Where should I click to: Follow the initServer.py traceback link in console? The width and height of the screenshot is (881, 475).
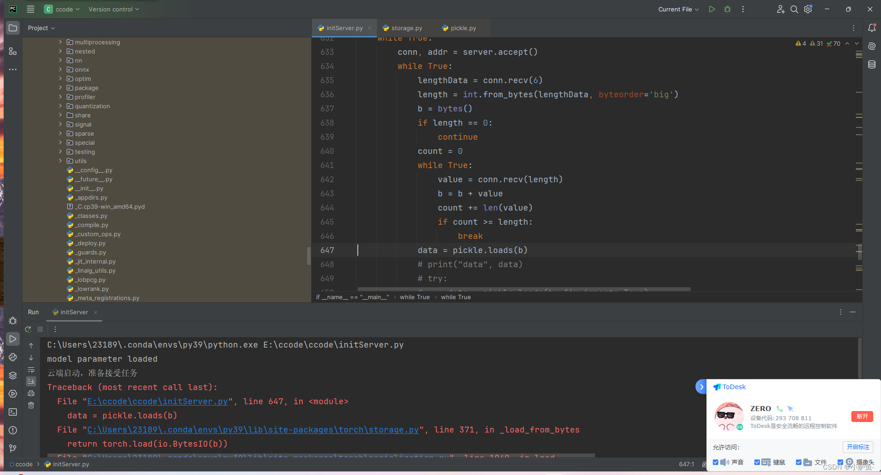tap(157, 401)
